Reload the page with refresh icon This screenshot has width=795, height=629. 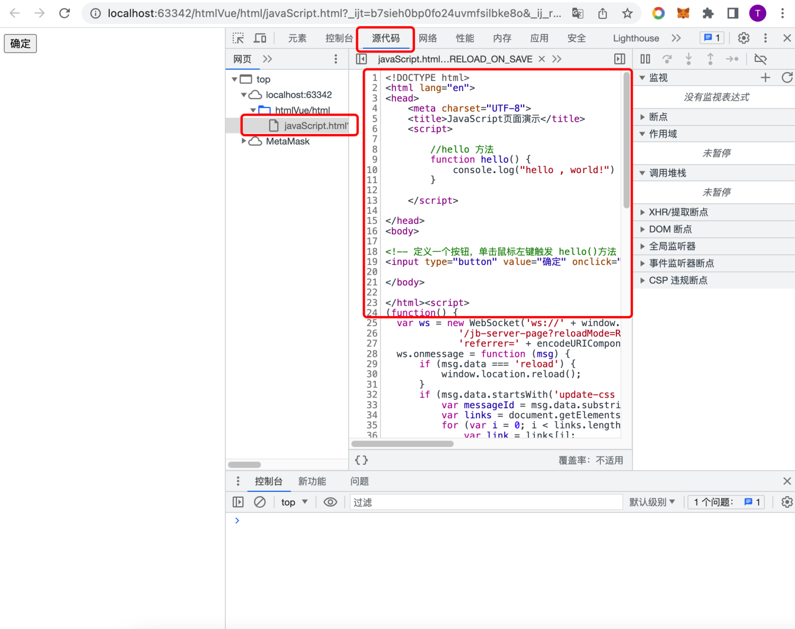coord(65,13)
